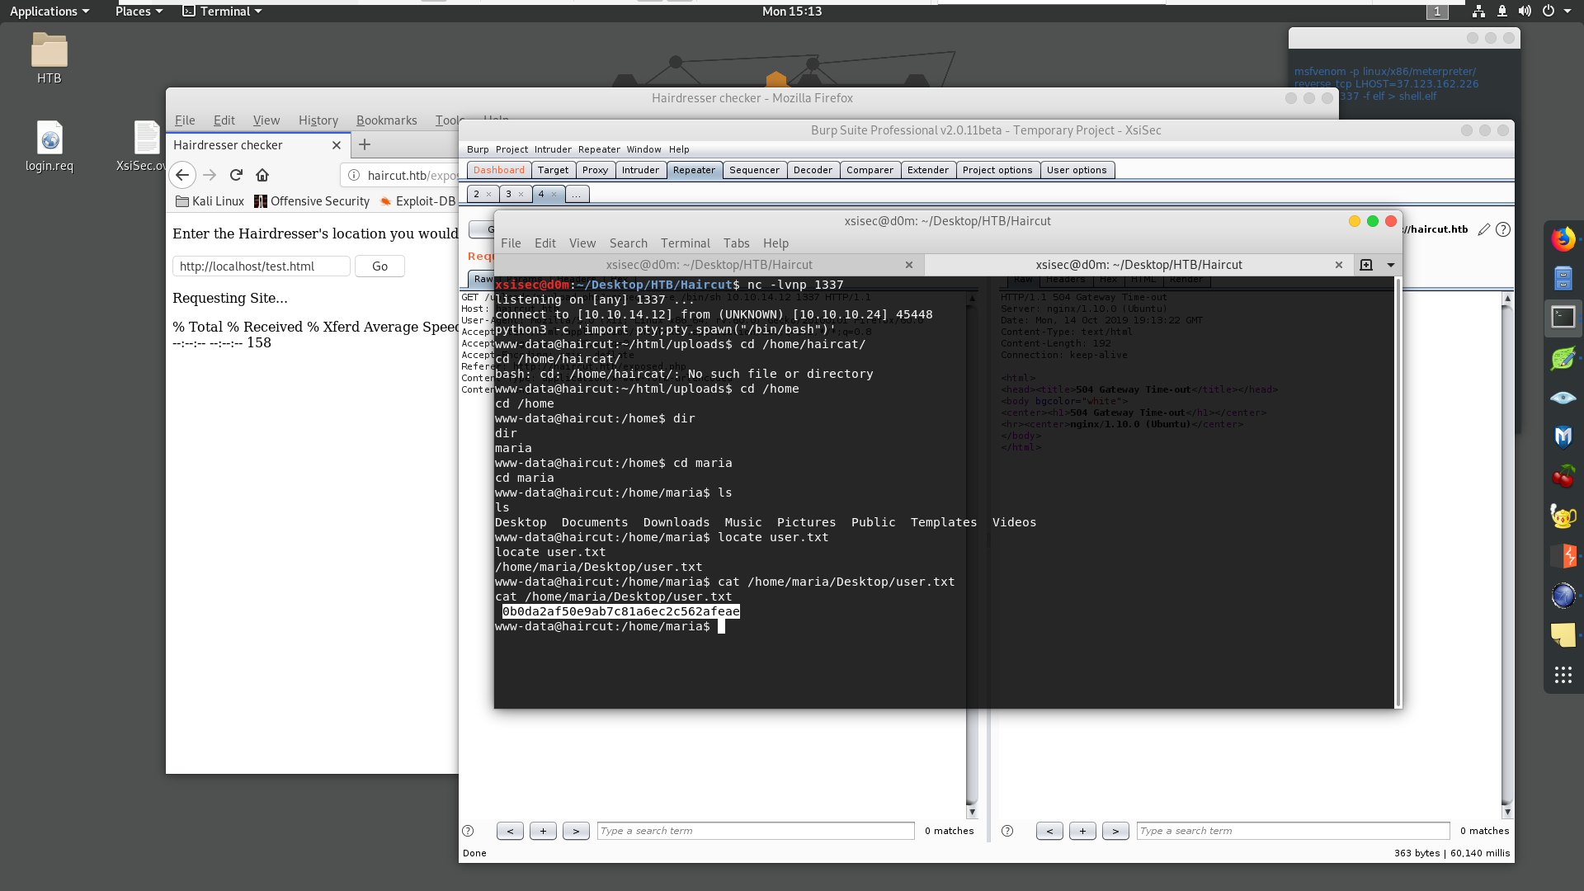
Task: Click the request add-search plus button
Action: 543,831
